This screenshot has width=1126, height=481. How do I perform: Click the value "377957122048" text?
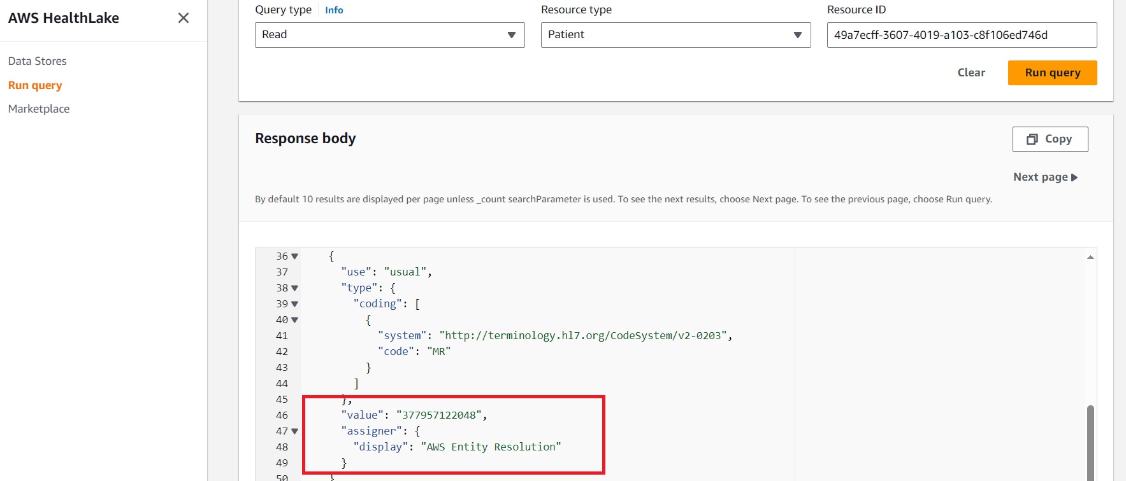pyautogui.click(x=438, y=415)
